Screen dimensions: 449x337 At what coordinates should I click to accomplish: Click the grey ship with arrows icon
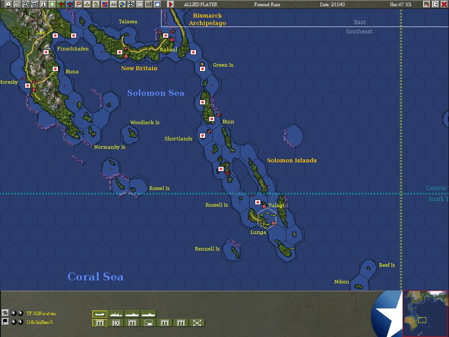(114, 4)
